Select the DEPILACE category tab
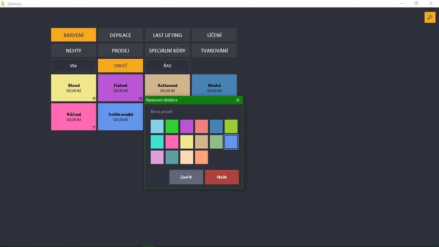The height and width of the screenshot is (247, 439). coord(120,35)
